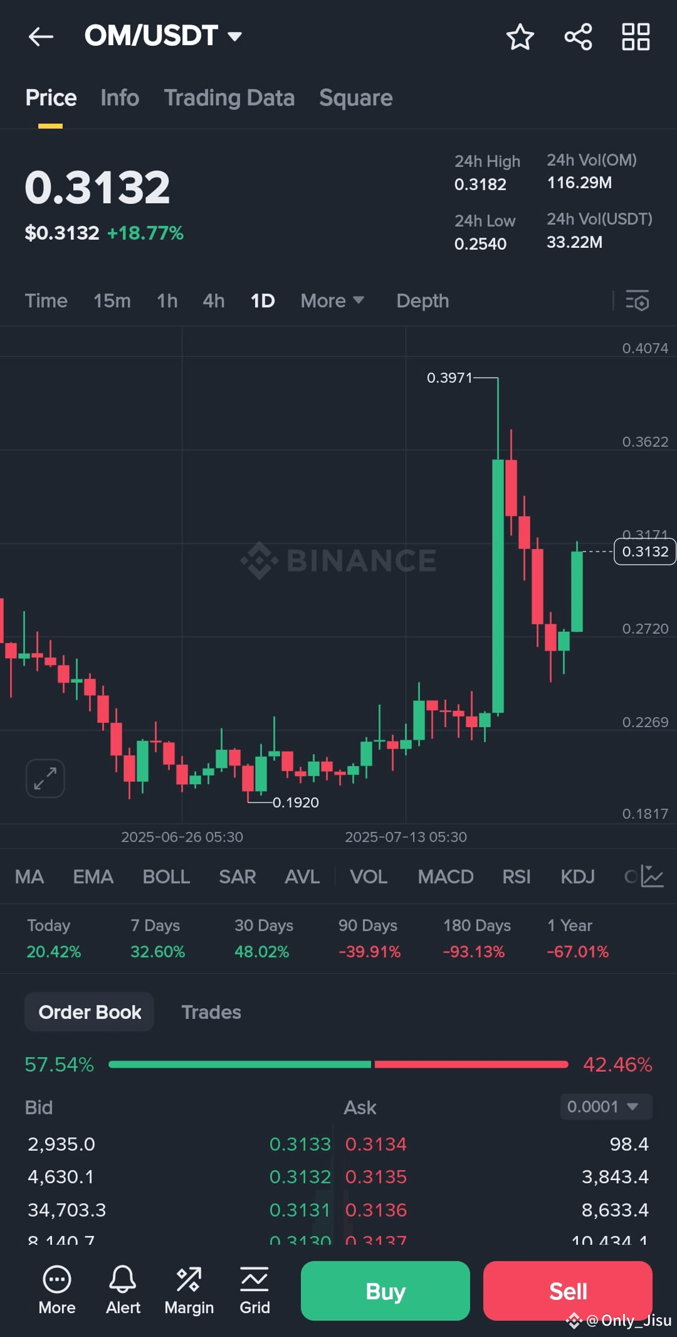Toggle the BOLL indicator
This screenshot has width=677, height=1337.
click(x=166, y=876)
